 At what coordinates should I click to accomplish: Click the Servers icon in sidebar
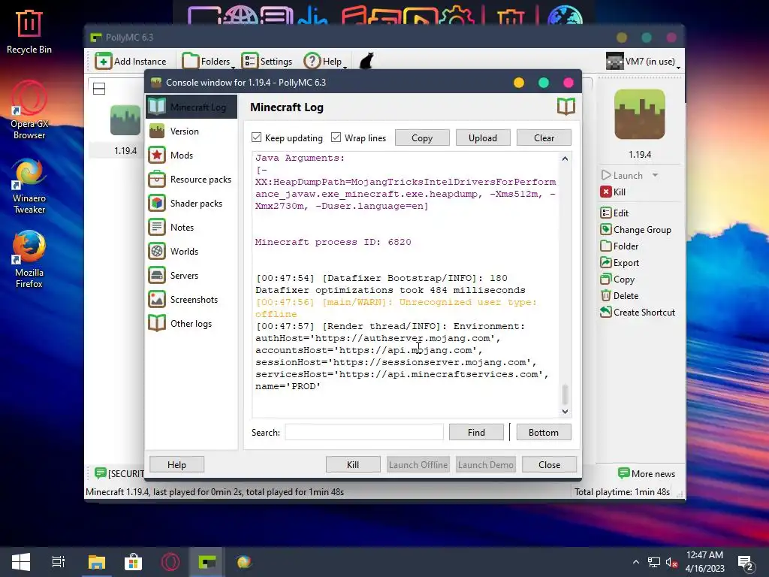click(157, 275)
